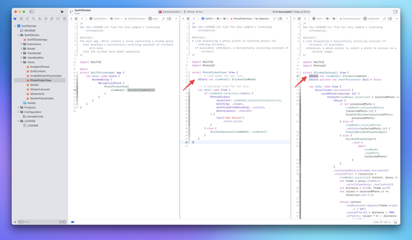Viewport: 412px width, 240px height.
Task: Collapse the Configuration folder
Action: point(18,112)
